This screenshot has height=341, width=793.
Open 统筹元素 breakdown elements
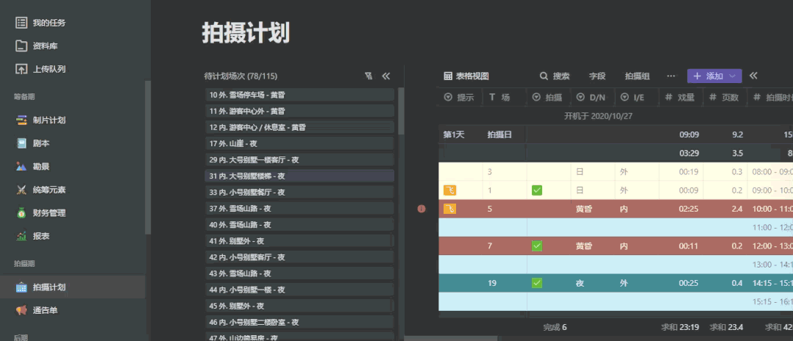[40, 190]
